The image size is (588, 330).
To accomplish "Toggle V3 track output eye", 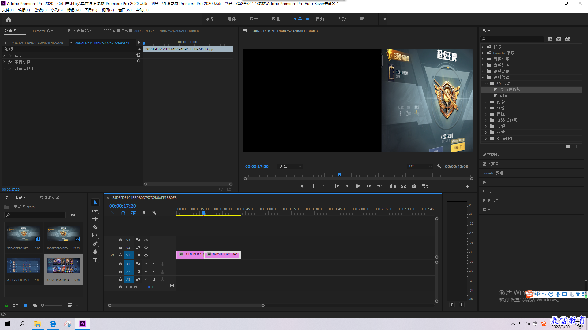I will coord(146,240).
